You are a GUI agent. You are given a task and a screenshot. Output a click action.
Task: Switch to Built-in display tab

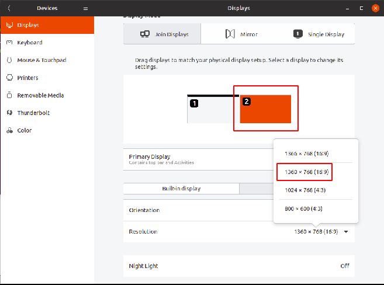181,189
